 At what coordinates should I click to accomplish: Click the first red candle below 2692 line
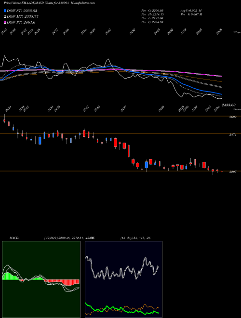pos(4,120)
